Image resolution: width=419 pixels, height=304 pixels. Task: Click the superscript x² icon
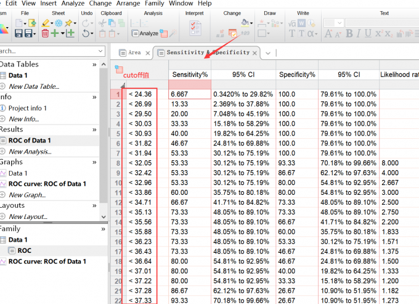pyautogui.click(x=379, y=33)
